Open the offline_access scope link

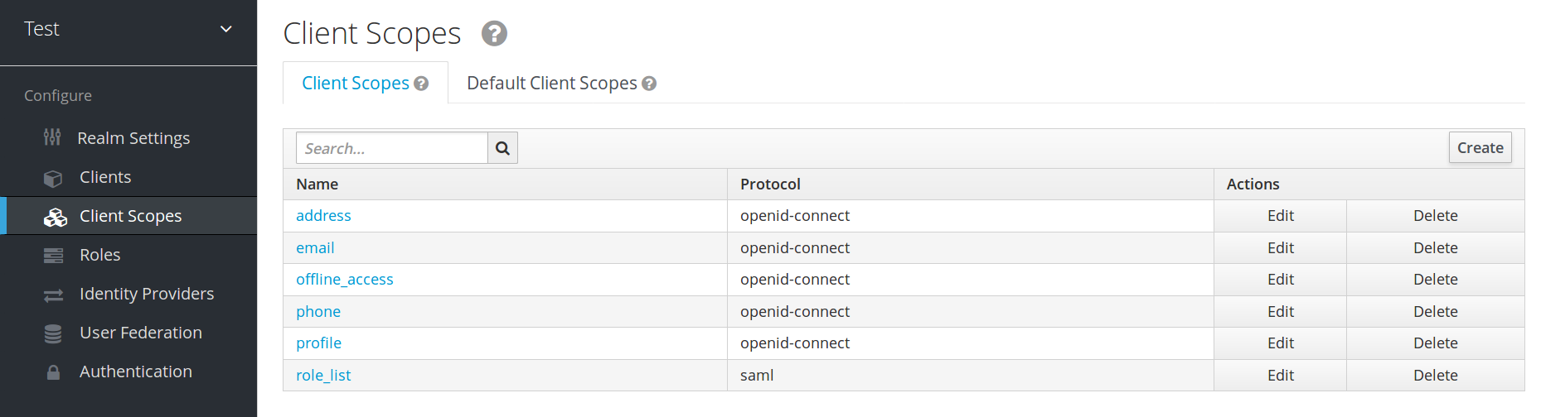[x=345, y=280]
